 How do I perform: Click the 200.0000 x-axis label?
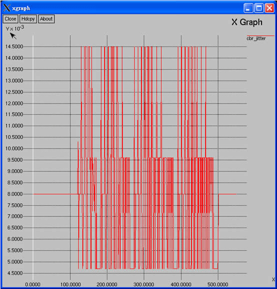click(107, 284)
